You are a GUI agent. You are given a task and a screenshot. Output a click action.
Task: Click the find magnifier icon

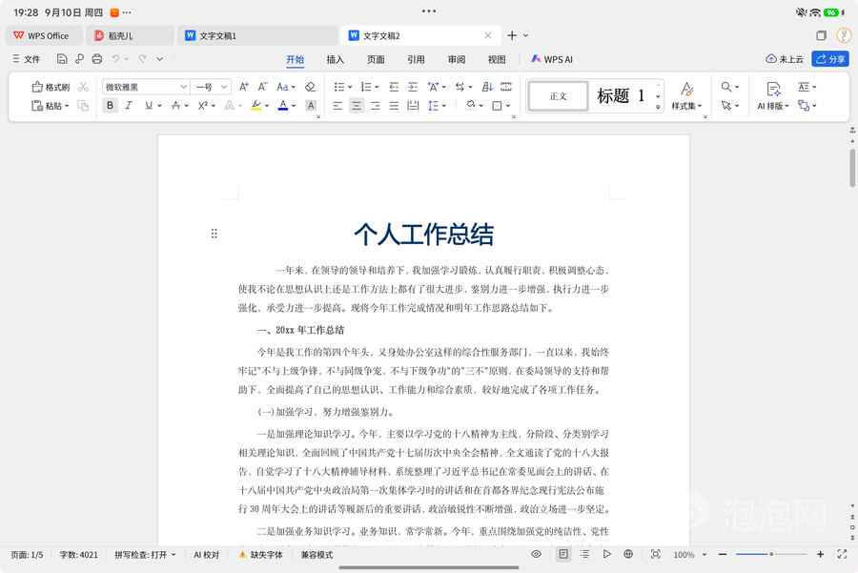click(726, 87)
